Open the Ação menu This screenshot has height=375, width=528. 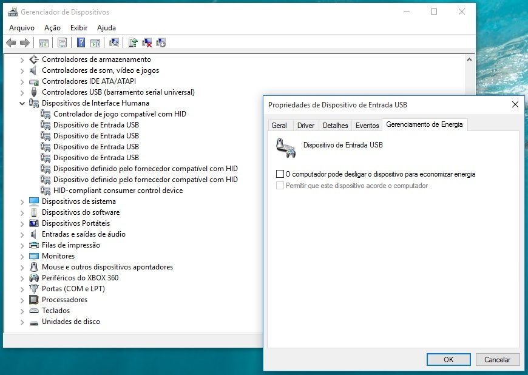(52, 28)
